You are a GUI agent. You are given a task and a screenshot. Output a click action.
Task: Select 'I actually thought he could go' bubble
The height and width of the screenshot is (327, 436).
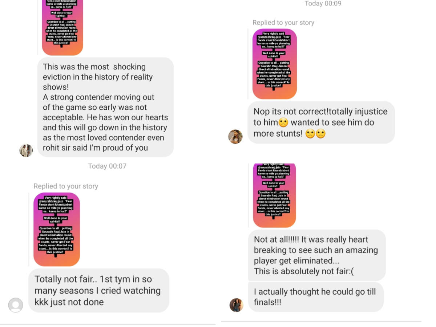pyautogui.click(x=316, y=297)
